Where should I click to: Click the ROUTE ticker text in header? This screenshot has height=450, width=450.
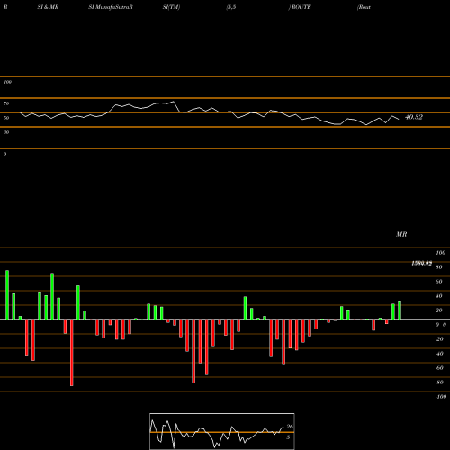pos(301,7)
